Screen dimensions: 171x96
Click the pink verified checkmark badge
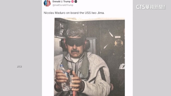click(73, 1)
